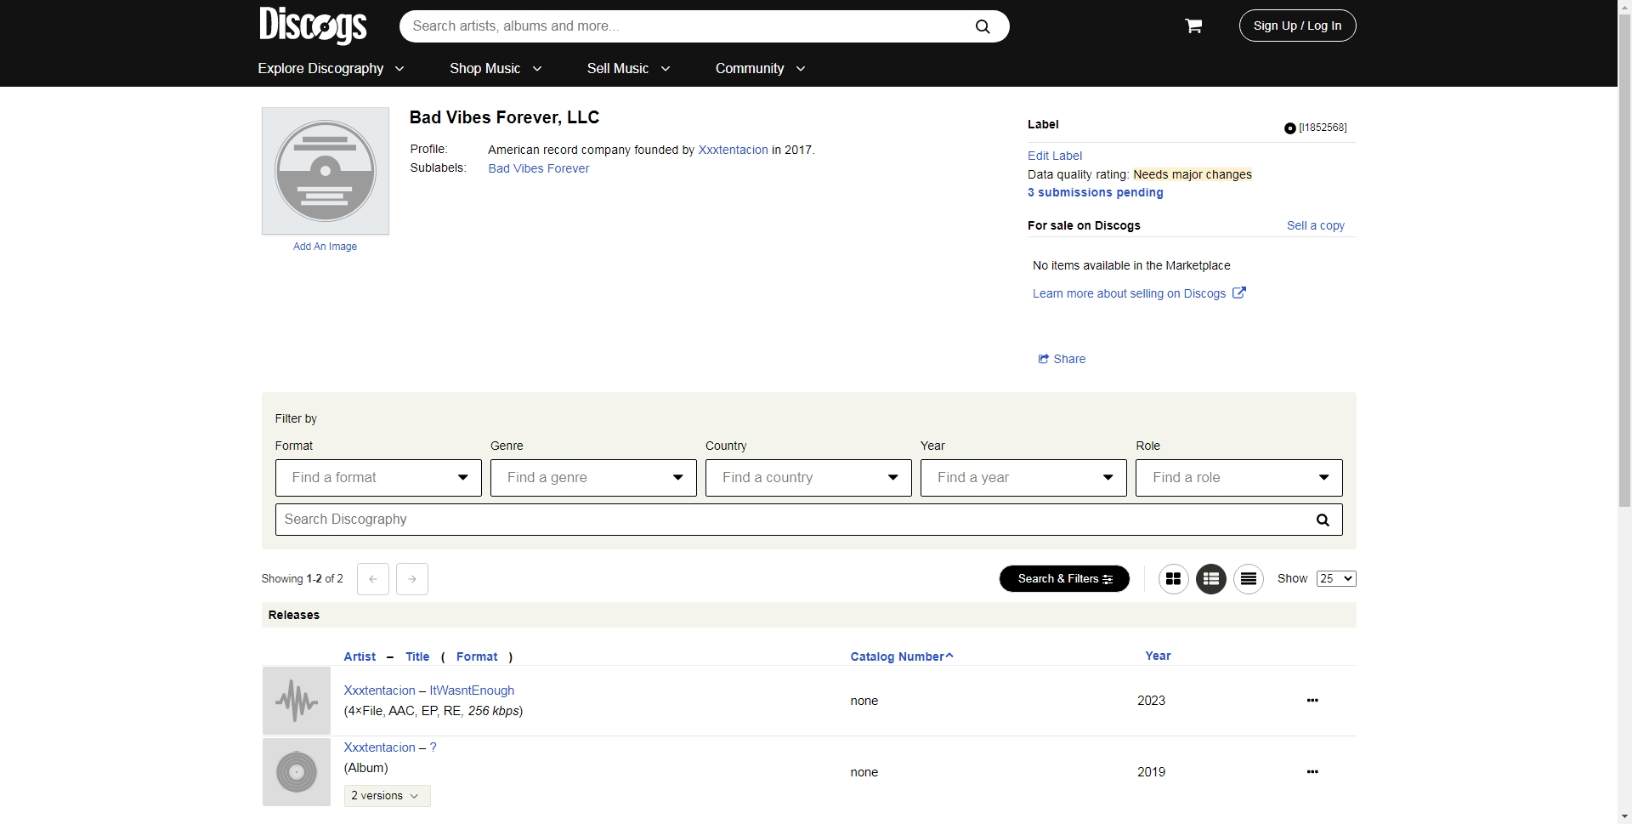Image resolution: width=1632 pixels, height=824 pixels.
Task: Open the Community menu
Action: [760, 69]
